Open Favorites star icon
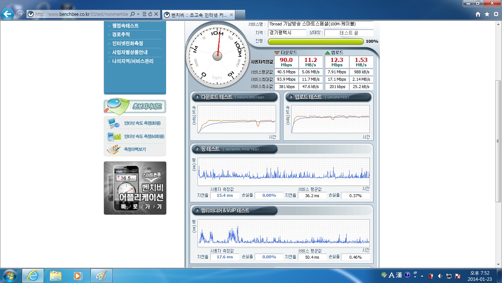 pos(487,14)
